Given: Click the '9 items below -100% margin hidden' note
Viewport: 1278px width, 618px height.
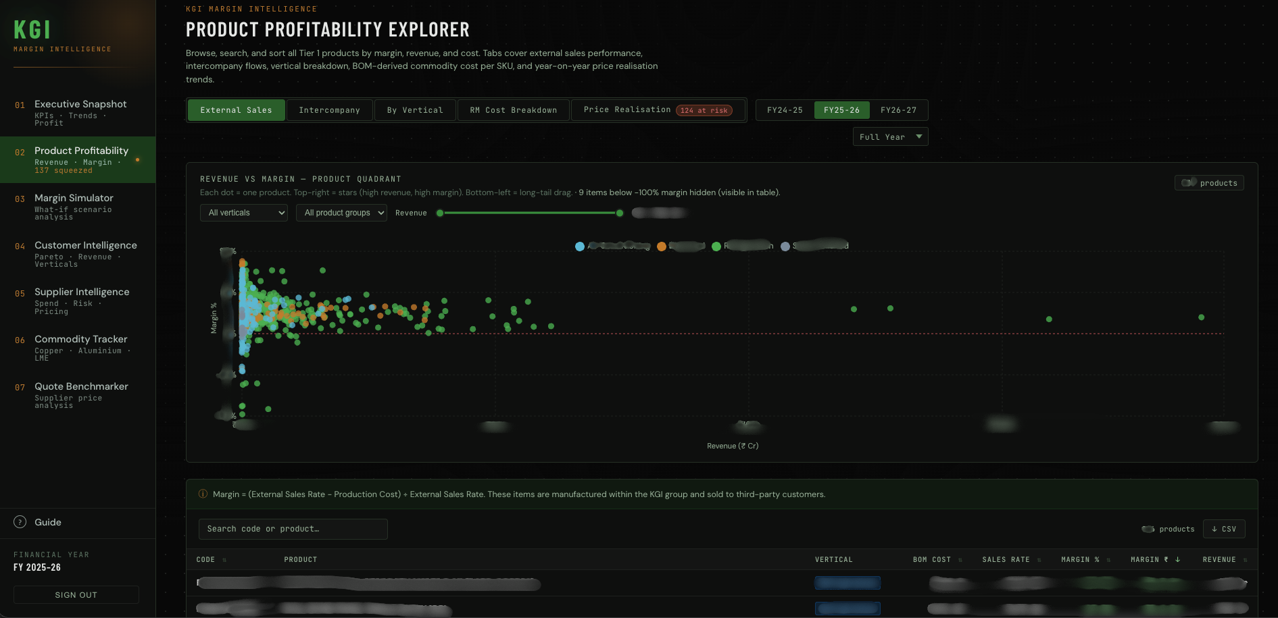Looking at the screenshot, I should [x=679, y=192].
